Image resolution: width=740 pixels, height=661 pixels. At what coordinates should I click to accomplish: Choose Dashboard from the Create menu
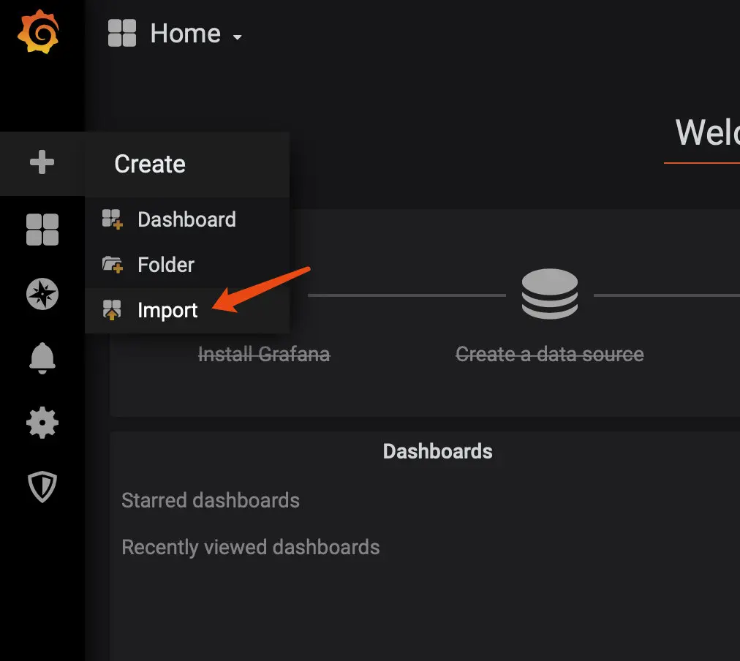[187, 219]
